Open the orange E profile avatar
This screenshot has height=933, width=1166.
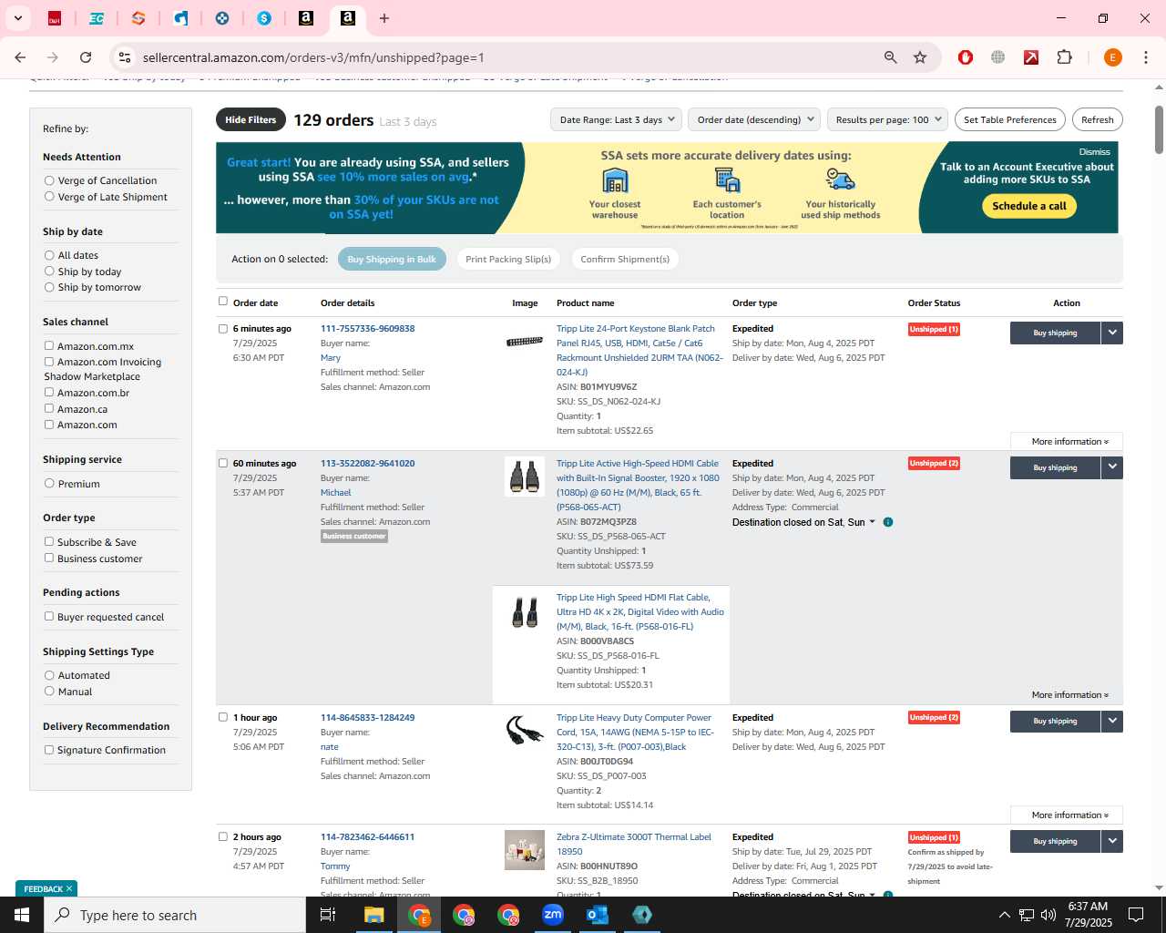[1112, 57]
